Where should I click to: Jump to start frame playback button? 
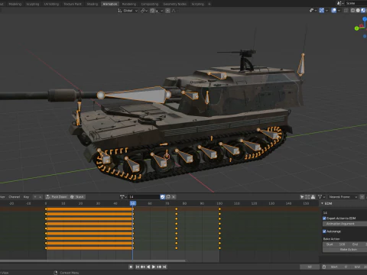[138, 267]
